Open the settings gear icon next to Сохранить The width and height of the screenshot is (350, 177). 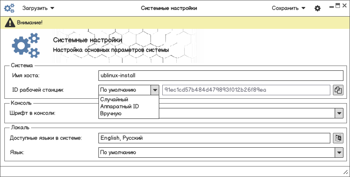pos(318,8)
